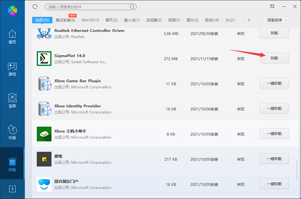Click 一键卸载 for Xbox Game Bar Plugin
The height and width of the screenshot is (199, 301).
pyautogui.click(x=274, y=83)
